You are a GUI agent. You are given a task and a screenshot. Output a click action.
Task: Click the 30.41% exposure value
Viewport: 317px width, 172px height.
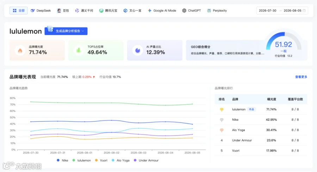(x=271, y=130)
